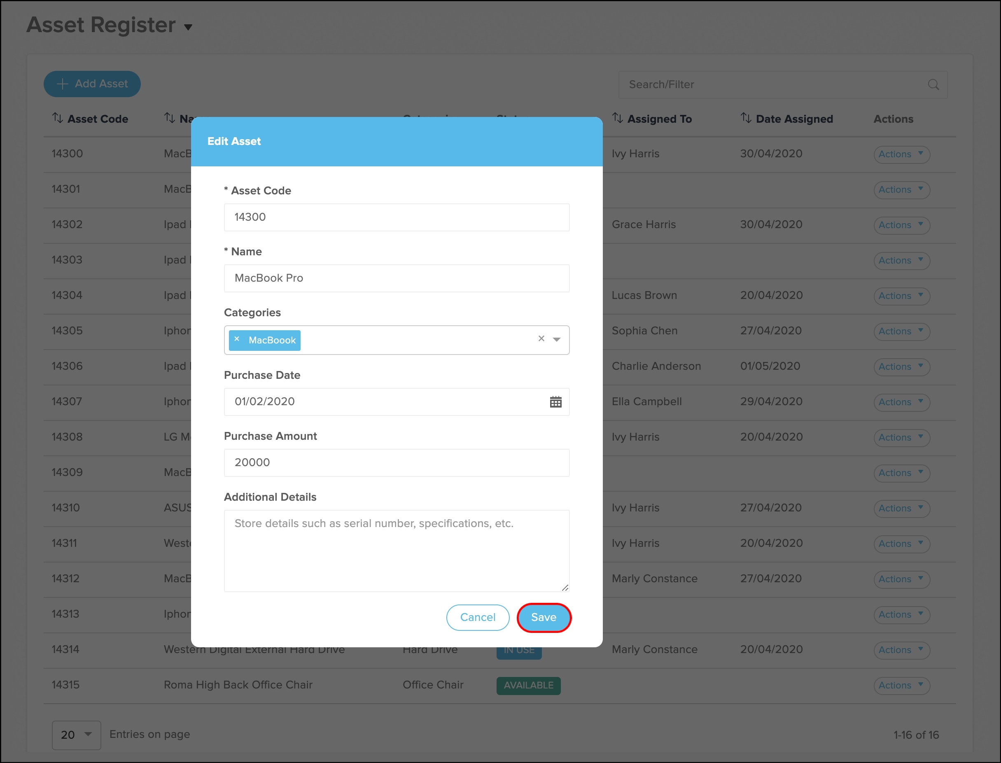The width and height of the screenshot is (1001, 763).
Task: Save the edited asset
Action: pyautogui.click(x=544, y=618)
